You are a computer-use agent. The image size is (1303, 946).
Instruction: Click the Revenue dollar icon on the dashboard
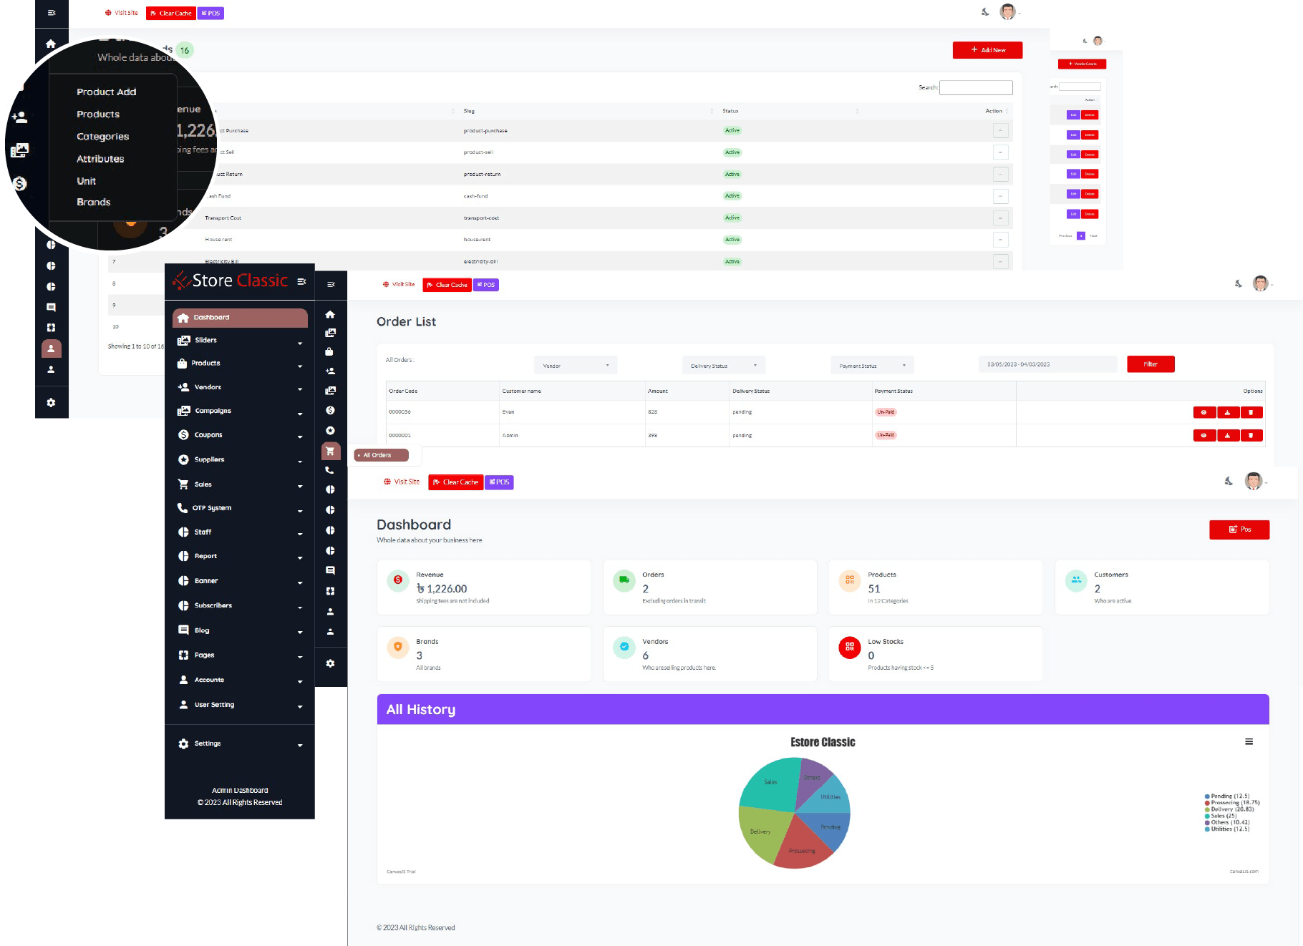point(398,580)
